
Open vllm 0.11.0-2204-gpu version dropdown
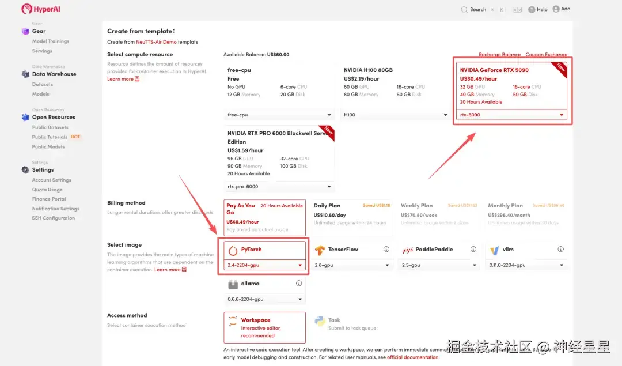[x=526, y=265]
